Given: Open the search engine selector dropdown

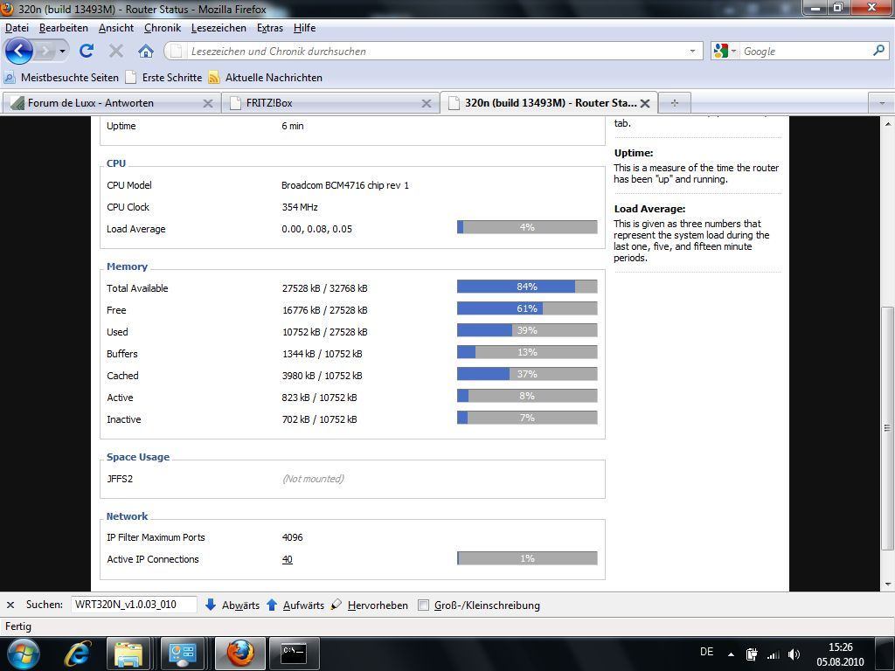Looking at the screenshot, I should coord(733,51).
